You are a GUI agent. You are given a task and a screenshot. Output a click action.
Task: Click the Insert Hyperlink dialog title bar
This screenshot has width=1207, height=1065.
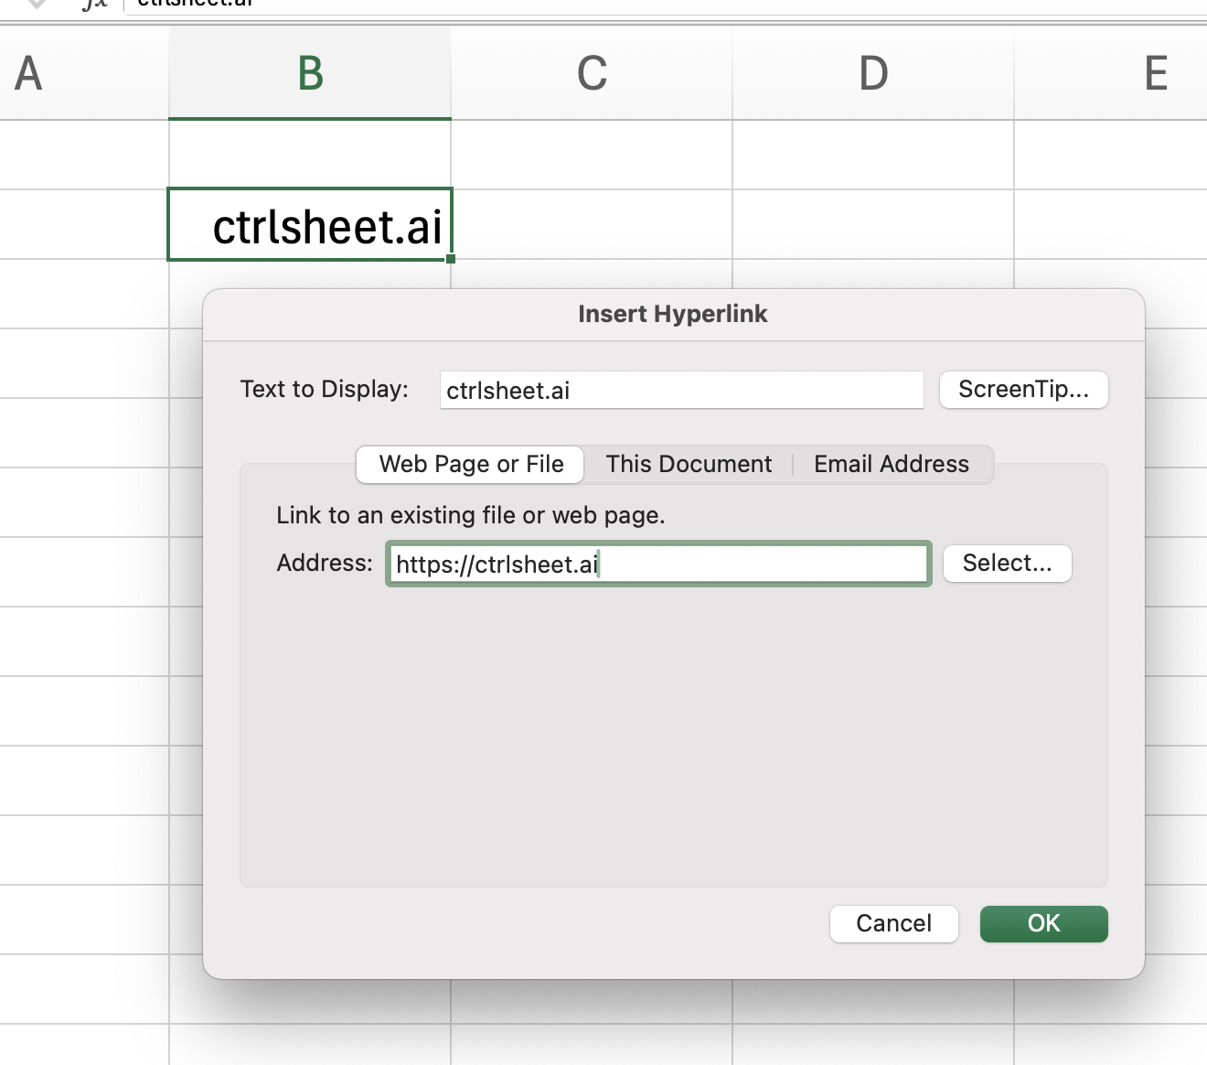click(x=672, y=314)
